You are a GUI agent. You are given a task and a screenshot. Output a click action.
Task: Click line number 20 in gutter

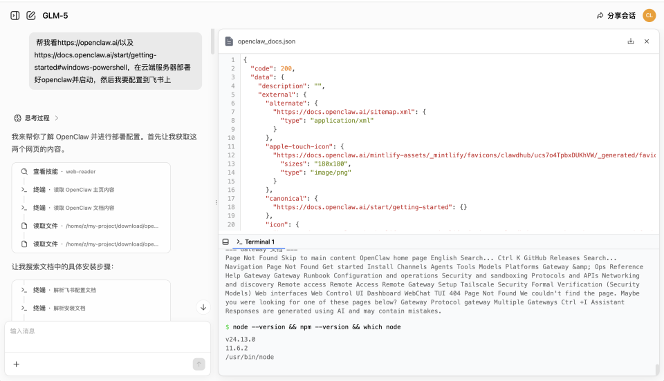(231, 225)
